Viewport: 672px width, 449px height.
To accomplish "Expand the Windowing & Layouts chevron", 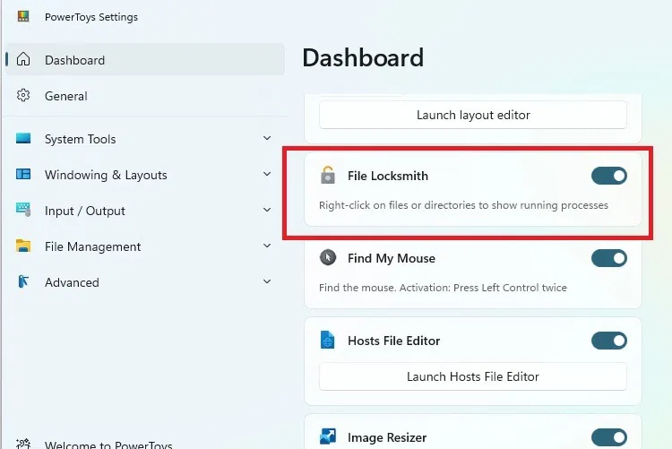I will point(267,174).
